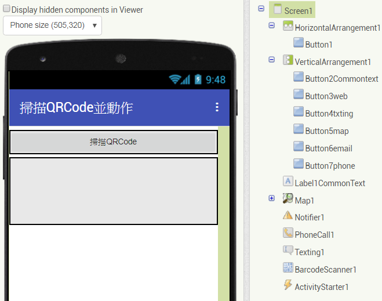
Task: Click the Texting1 speech bubble icon
Action: pos(288,250)
